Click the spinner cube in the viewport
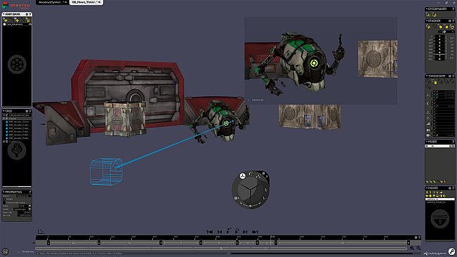Image resolution: width=457 pixels, height=257 pixels. [251, 190]
